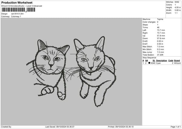This screenshot has width=182, height=129.
Task: Click the Code column header
Action: click(171, 61)
